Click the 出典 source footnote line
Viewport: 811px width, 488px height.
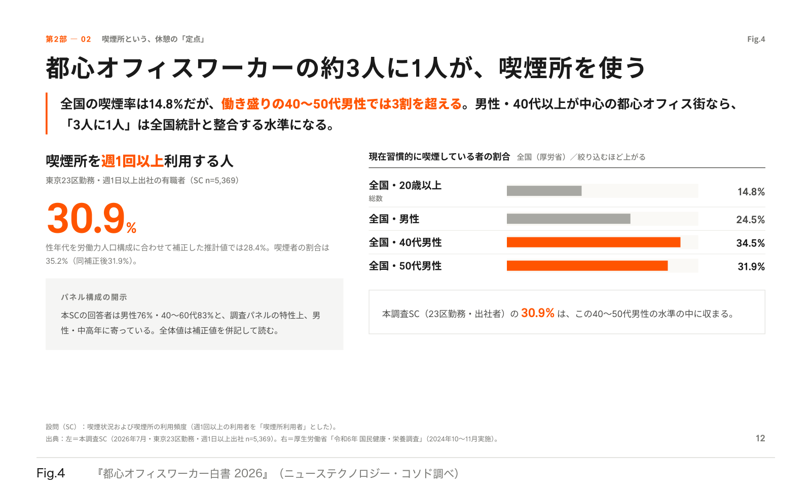[x=272, y=439]
